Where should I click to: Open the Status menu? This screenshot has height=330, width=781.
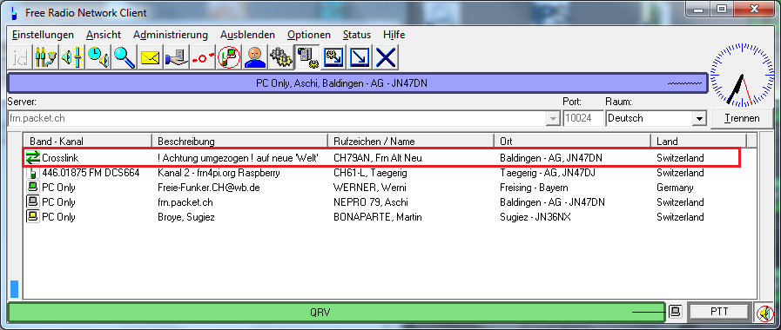[x=357, y=35]
